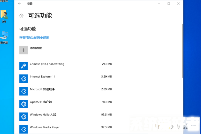Open 此电脑 desktop icon
Screen dimensions: 201x134
coord(4,37)
